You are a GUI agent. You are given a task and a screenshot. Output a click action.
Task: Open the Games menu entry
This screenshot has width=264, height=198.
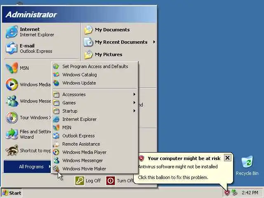click(95, 103)
